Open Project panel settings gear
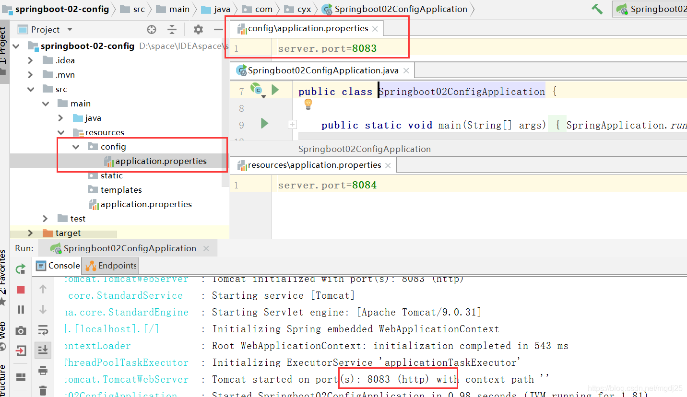687x397 pixels. pyautogui.click(x=198, y=30)
